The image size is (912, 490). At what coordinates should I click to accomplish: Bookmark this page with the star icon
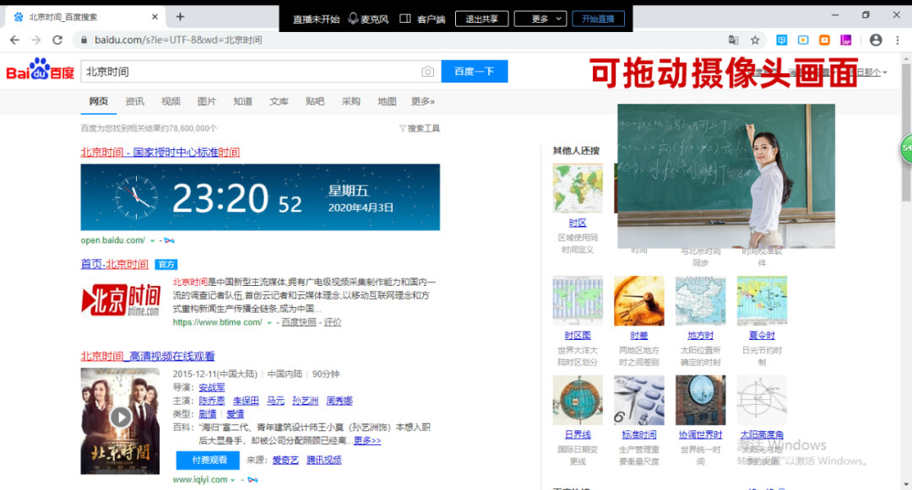pos(755,40)
